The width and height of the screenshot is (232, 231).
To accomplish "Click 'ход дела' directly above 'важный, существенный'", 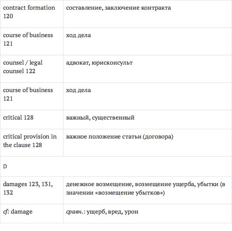I will tap(78, 90).
